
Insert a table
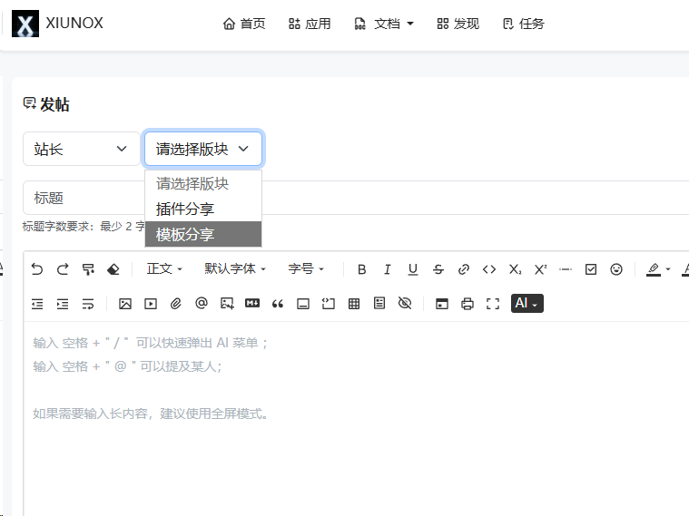(354, 304)
